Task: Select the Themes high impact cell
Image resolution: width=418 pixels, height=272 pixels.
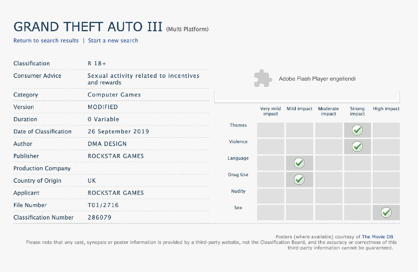Action: pos(386,130)
